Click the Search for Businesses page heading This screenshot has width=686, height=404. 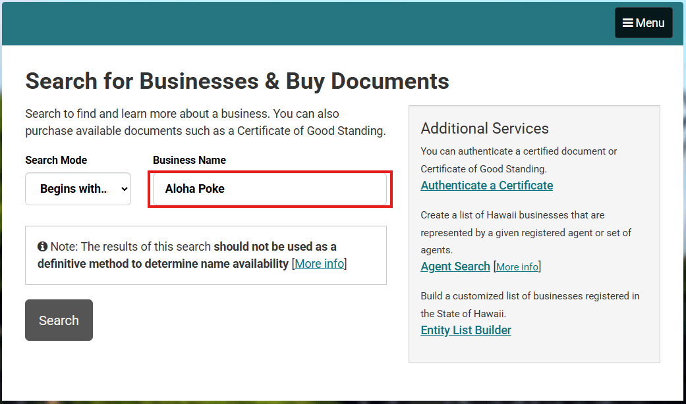tap(237, 81)
